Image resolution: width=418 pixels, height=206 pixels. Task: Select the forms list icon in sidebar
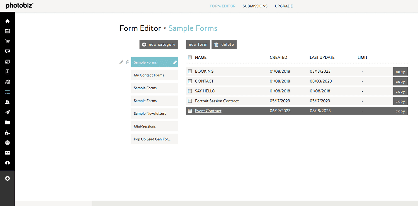8,92
